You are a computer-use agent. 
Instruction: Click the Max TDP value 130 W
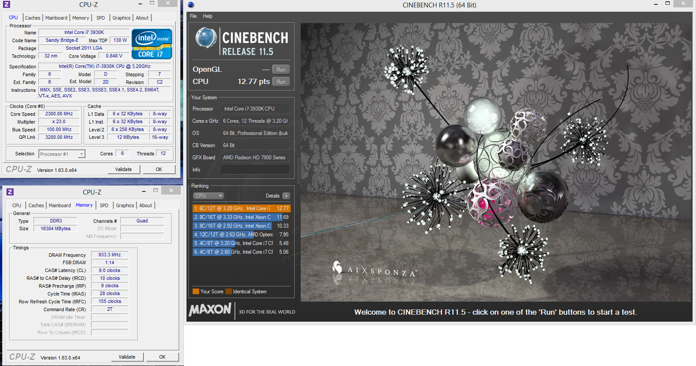120,40
